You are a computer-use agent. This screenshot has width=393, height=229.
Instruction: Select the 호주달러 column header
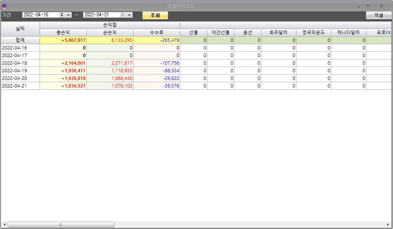tap(278, 33)
